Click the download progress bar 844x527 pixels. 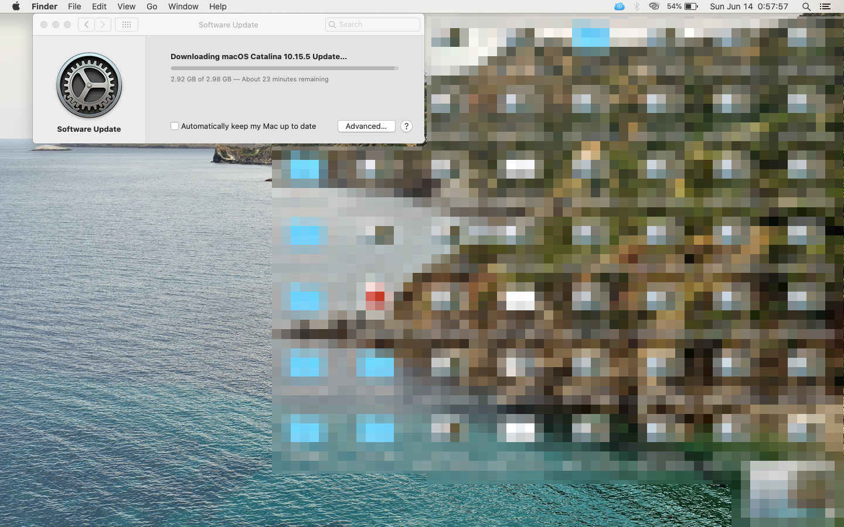tap(284, 68)
